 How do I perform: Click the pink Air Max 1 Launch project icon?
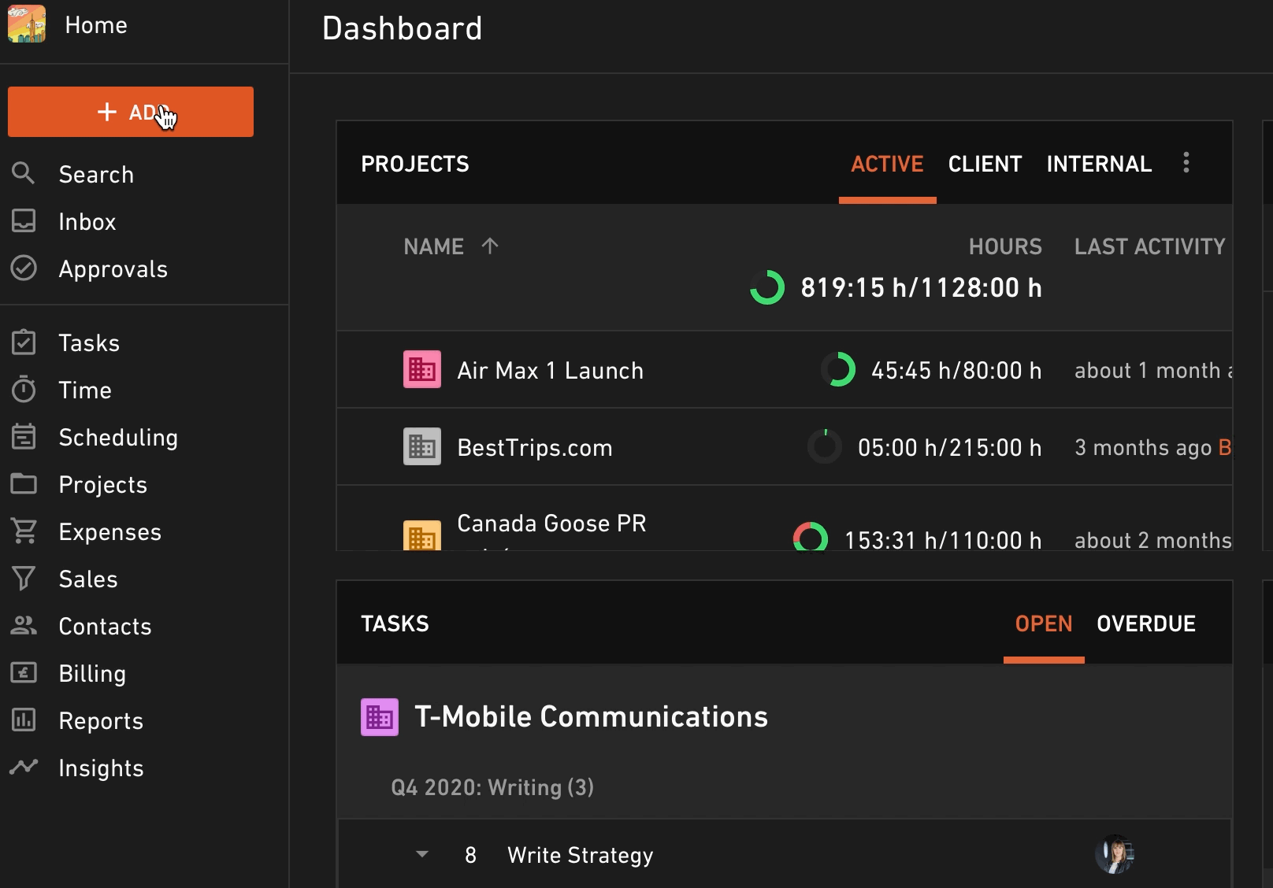(x=422, y=370)
